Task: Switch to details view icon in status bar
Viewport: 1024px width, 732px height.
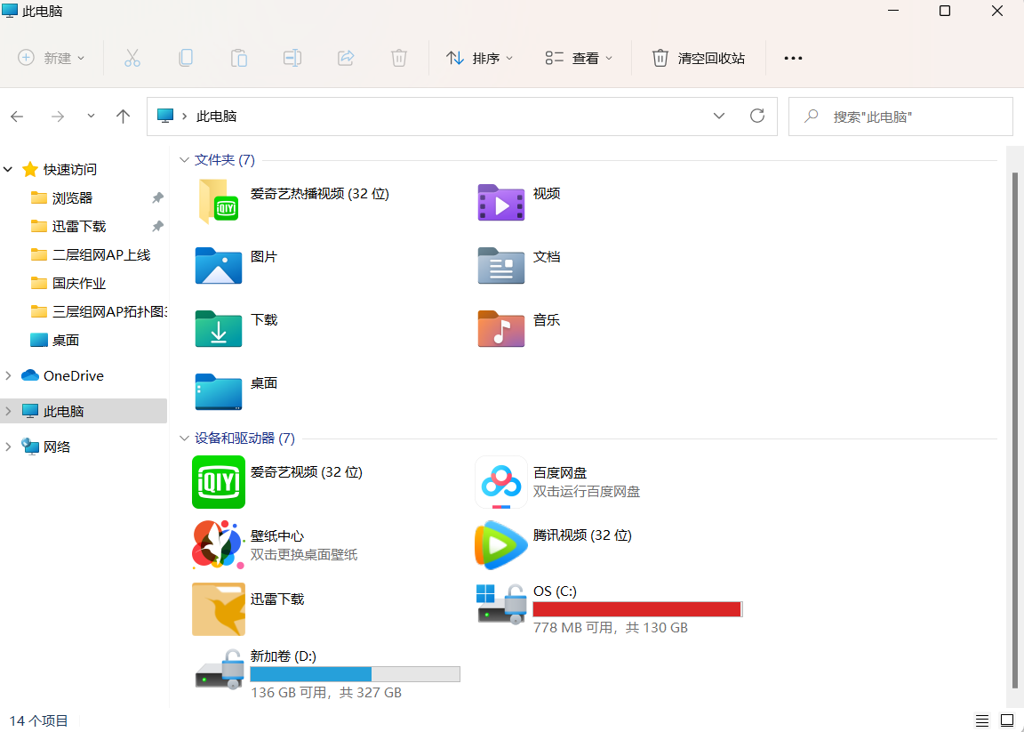Action: click(x=981, y=720)
